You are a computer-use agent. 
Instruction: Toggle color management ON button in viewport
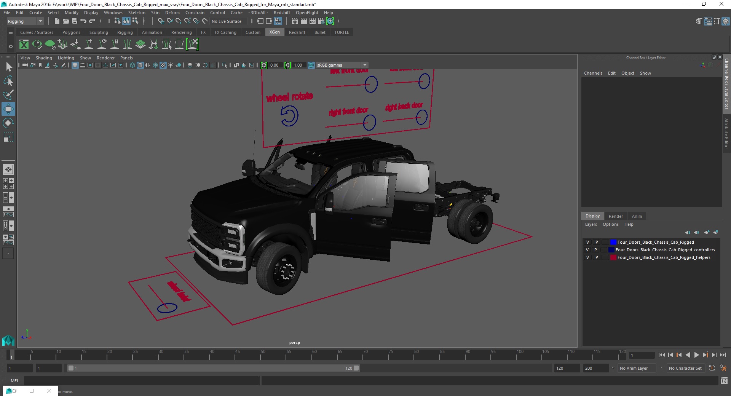(x=311, y=65)
